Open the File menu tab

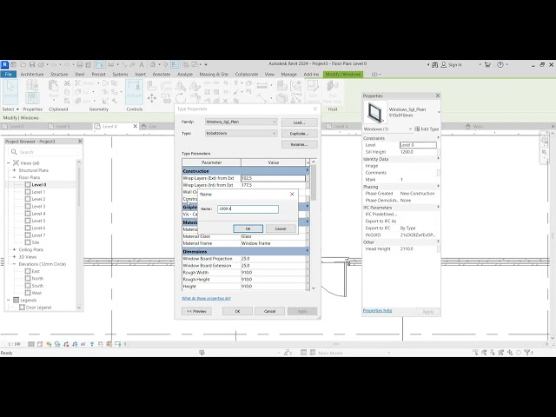(x=8, y=74)
